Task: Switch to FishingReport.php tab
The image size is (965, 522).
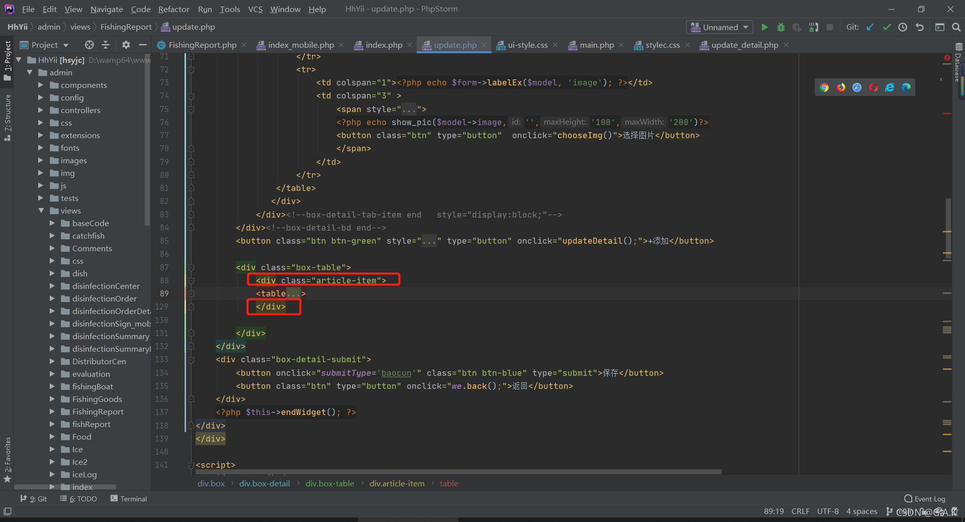Action: tap(202, 45)
